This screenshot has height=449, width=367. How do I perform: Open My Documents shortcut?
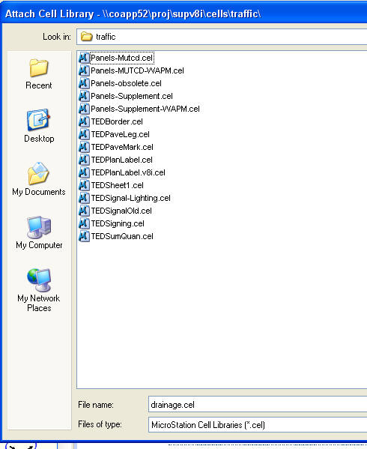(x=39, y=179)
